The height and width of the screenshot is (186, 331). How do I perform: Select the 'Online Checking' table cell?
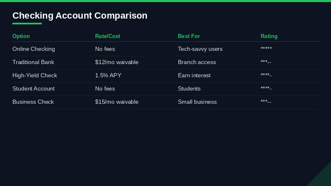[34, 49]
